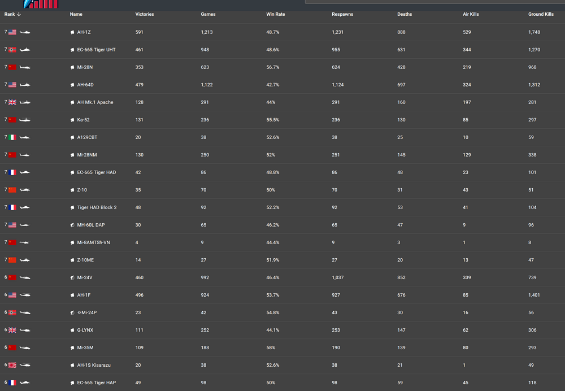This screenshot has width=565, height=391.
Task: Click the French flag in the Tiger HAD Block 2 row
Action: [x=12, y=207]
